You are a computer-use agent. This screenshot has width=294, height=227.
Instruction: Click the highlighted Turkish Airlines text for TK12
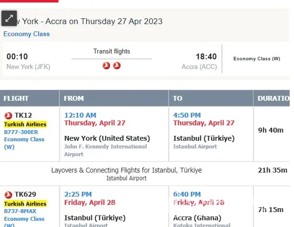[x=25, y=124]
